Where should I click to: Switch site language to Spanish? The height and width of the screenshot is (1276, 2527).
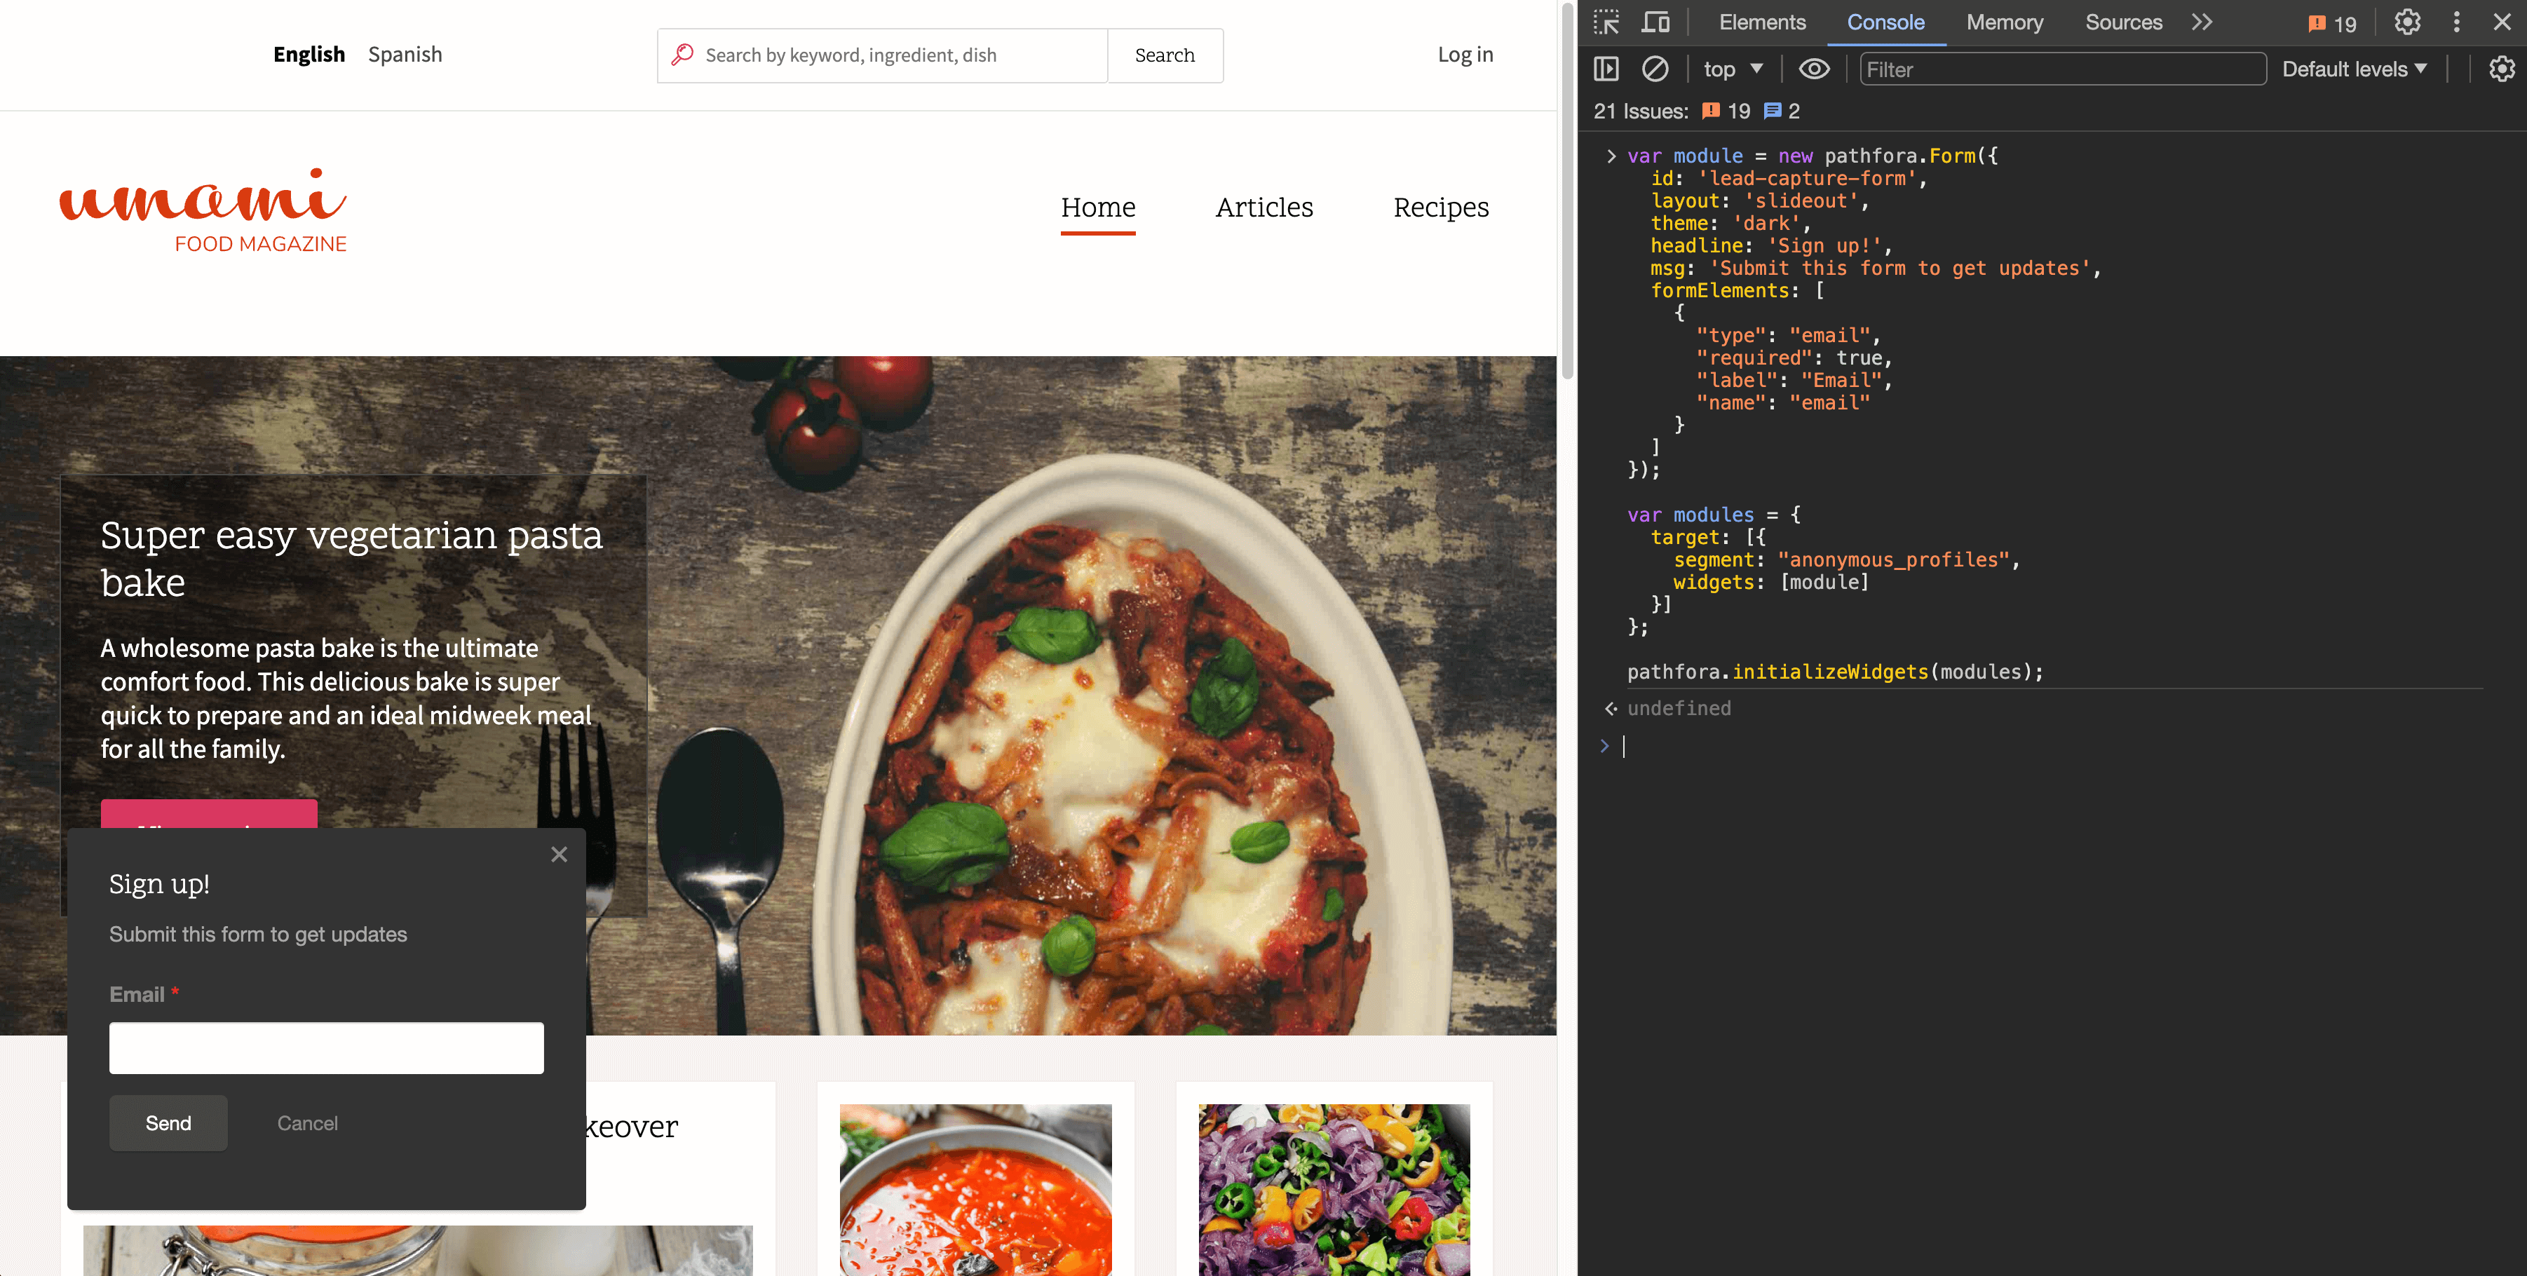404,55
